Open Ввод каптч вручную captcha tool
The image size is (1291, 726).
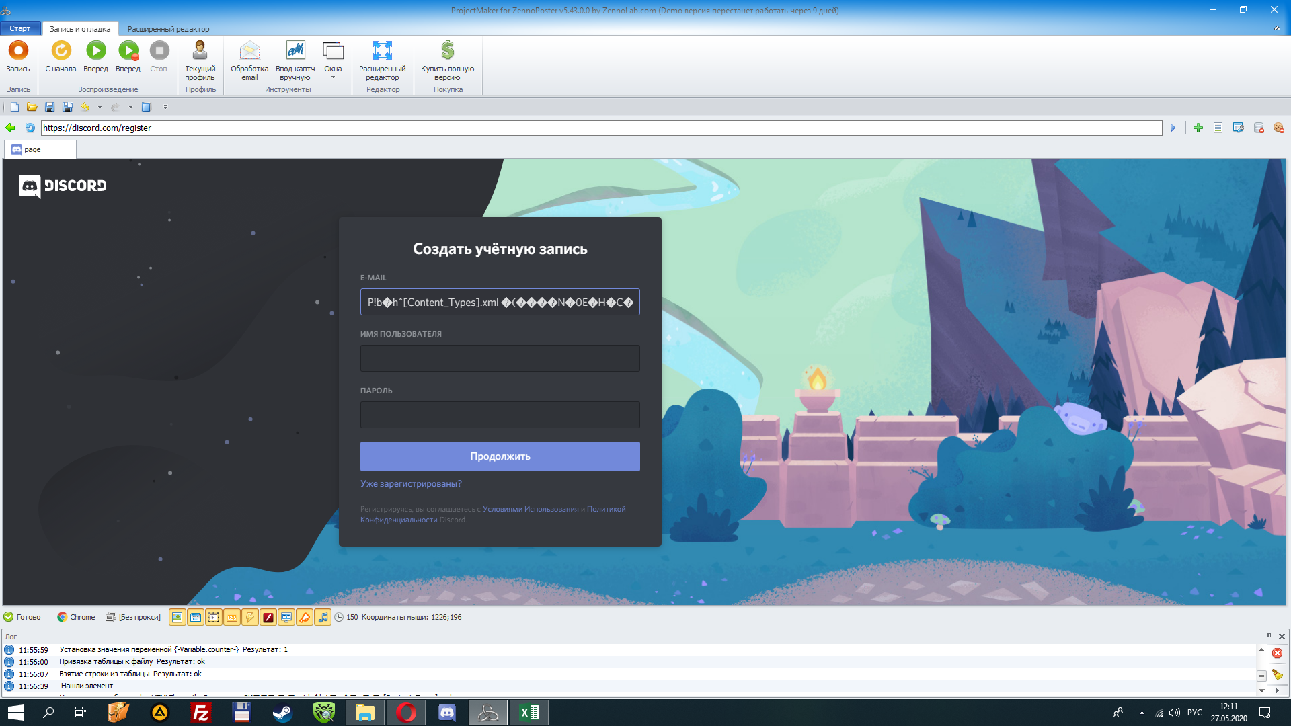tap(295, 61)
